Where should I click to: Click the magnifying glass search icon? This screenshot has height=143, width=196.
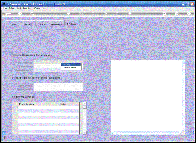click(32, 14)
